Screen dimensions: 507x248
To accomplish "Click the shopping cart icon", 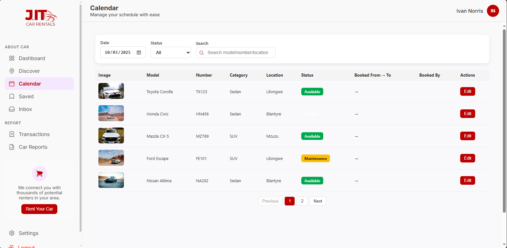I will pos(39,174).
